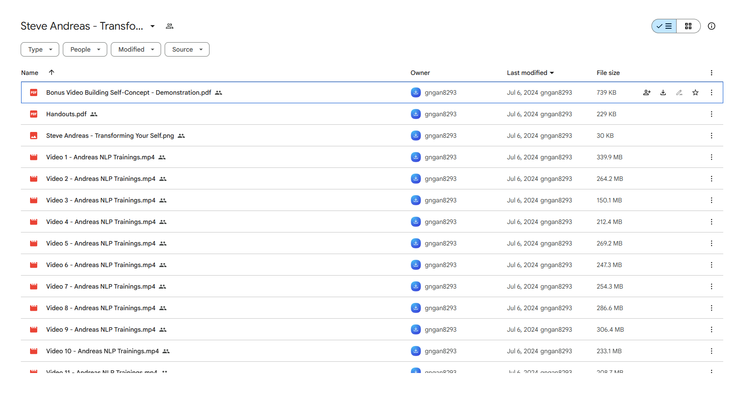
Task: Open more actions for Handouts.pdf
Action: [712, 114]
